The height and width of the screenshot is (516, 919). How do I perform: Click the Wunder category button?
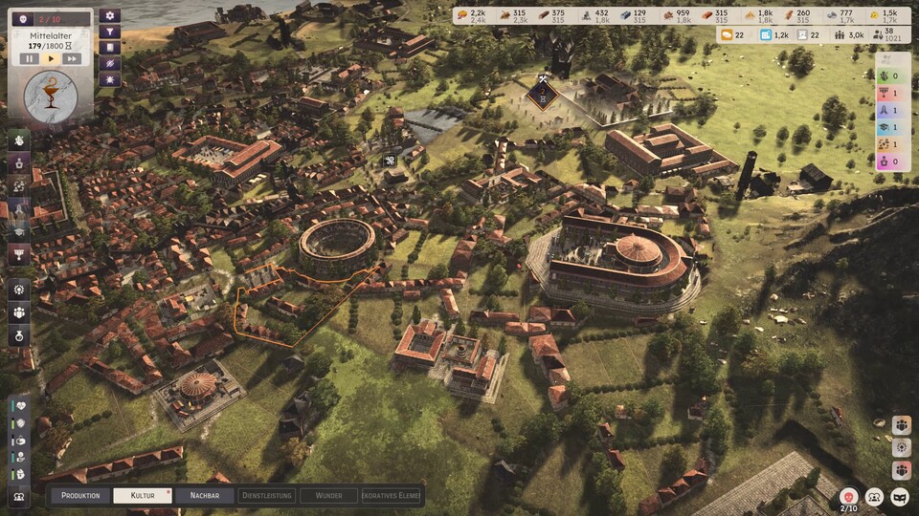[328, 495]
